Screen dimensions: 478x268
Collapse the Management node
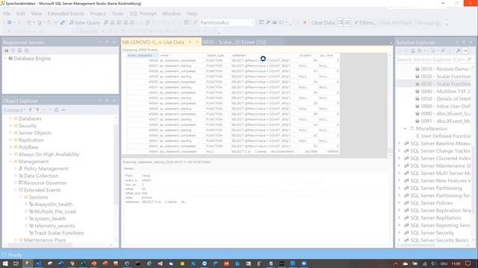(x=10, y=162)
